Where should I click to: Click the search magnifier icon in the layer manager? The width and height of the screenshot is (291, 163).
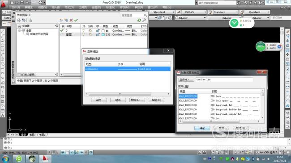click(145, 15)
